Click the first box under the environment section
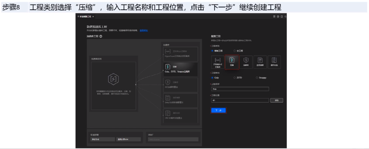The height and width of the screenshot is (149, 369). tap(102, 139)
